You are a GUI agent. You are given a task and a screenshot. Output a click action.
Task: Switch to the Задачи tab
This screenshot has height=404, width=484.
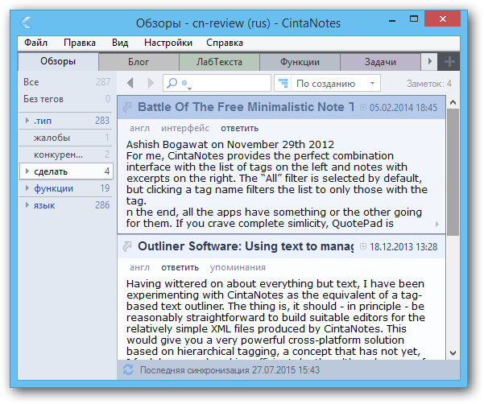pyautogui.click(x=380, y=62)
